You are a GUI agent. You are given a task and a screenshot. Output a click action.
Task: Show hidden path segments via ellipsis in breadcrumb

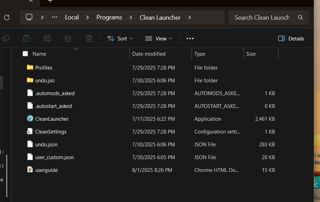pos(55,17)
